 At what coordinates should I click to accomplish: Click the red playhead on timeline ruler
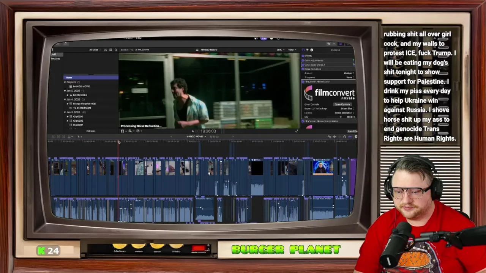(x=118, y=142)
